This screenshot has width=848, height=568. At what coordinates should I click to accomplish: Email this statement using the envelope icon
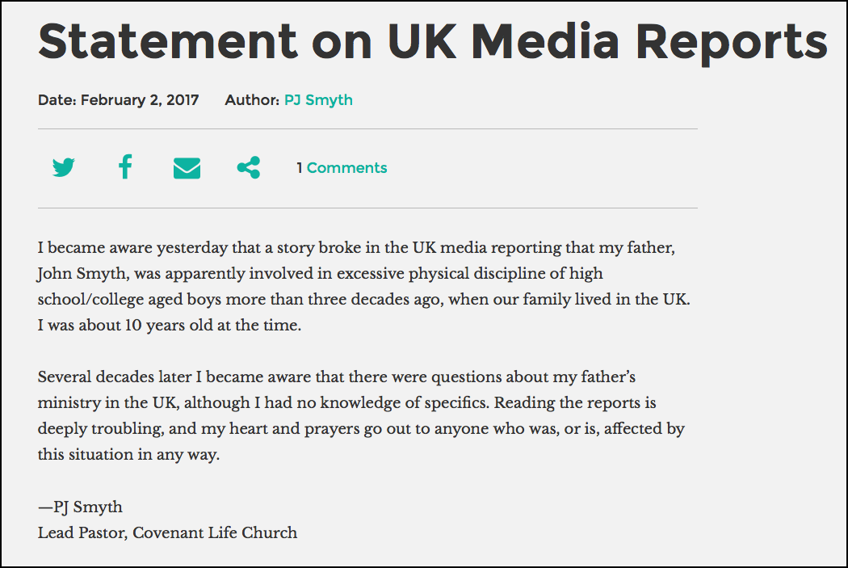pyautogui.click(x=187, y=168)
